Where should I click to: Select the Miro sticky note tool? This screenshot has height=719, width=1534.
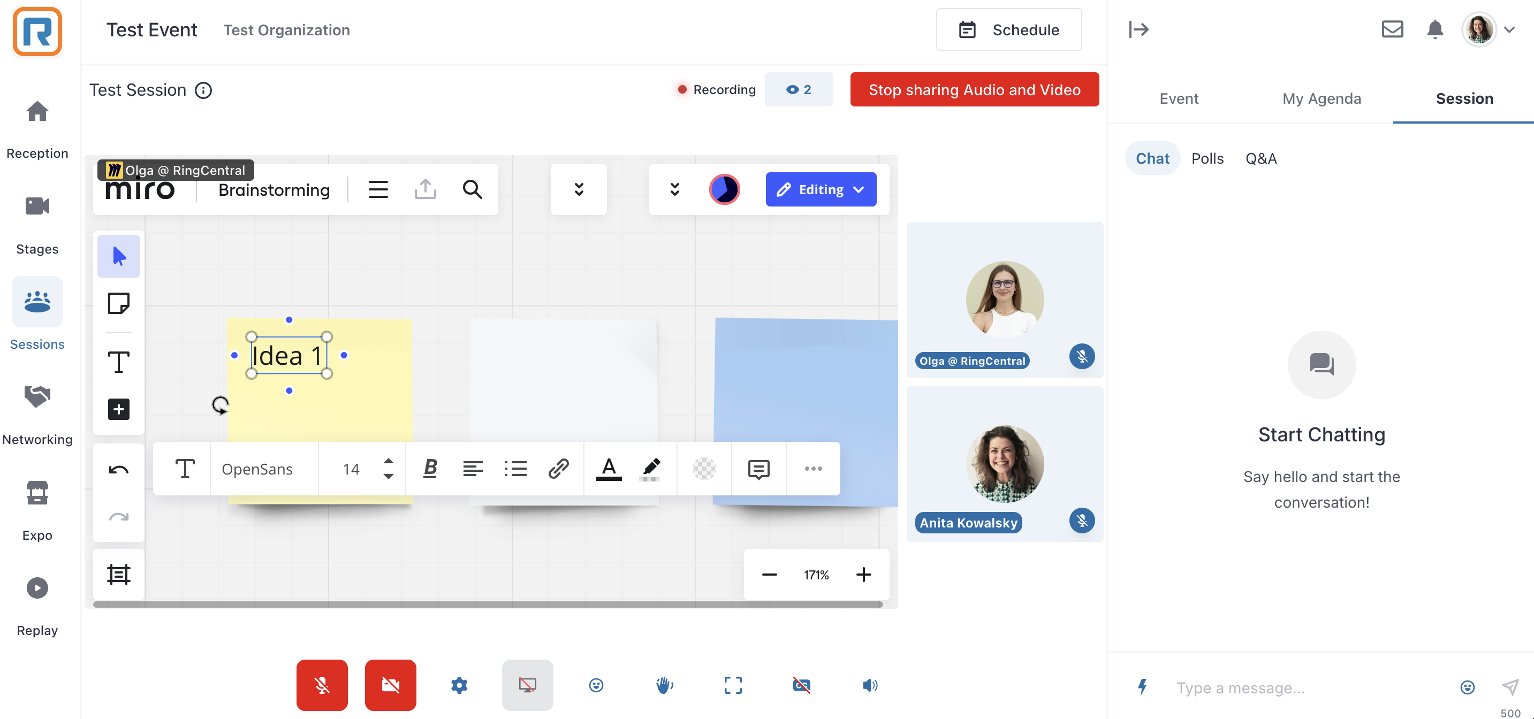(x=118, y=303)
